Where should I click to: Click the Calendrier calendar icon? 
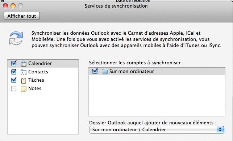tap(24, 64)
